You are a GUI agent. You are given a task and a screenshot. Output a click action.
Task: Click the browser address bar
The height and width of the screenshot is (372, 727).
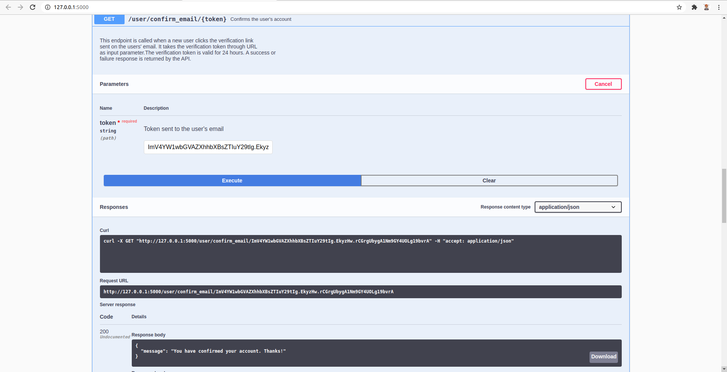(x=151, y=7)
